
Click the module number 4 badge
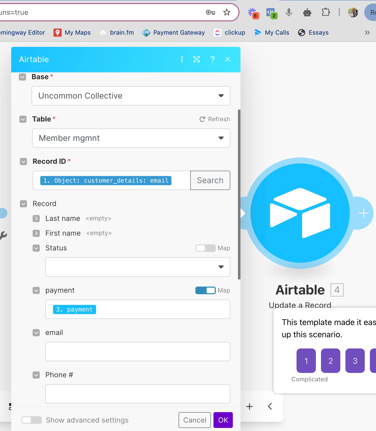point(337,290)
